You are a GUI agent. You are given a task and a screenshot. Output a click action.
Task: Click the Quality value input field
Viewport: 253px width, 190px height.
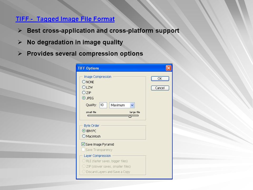click(x=103, y=105)
